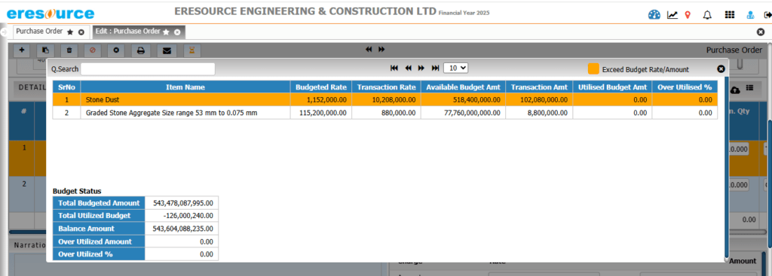Click the copy document toolbar icon
772x276 pixels.
[x=45, y=50]
